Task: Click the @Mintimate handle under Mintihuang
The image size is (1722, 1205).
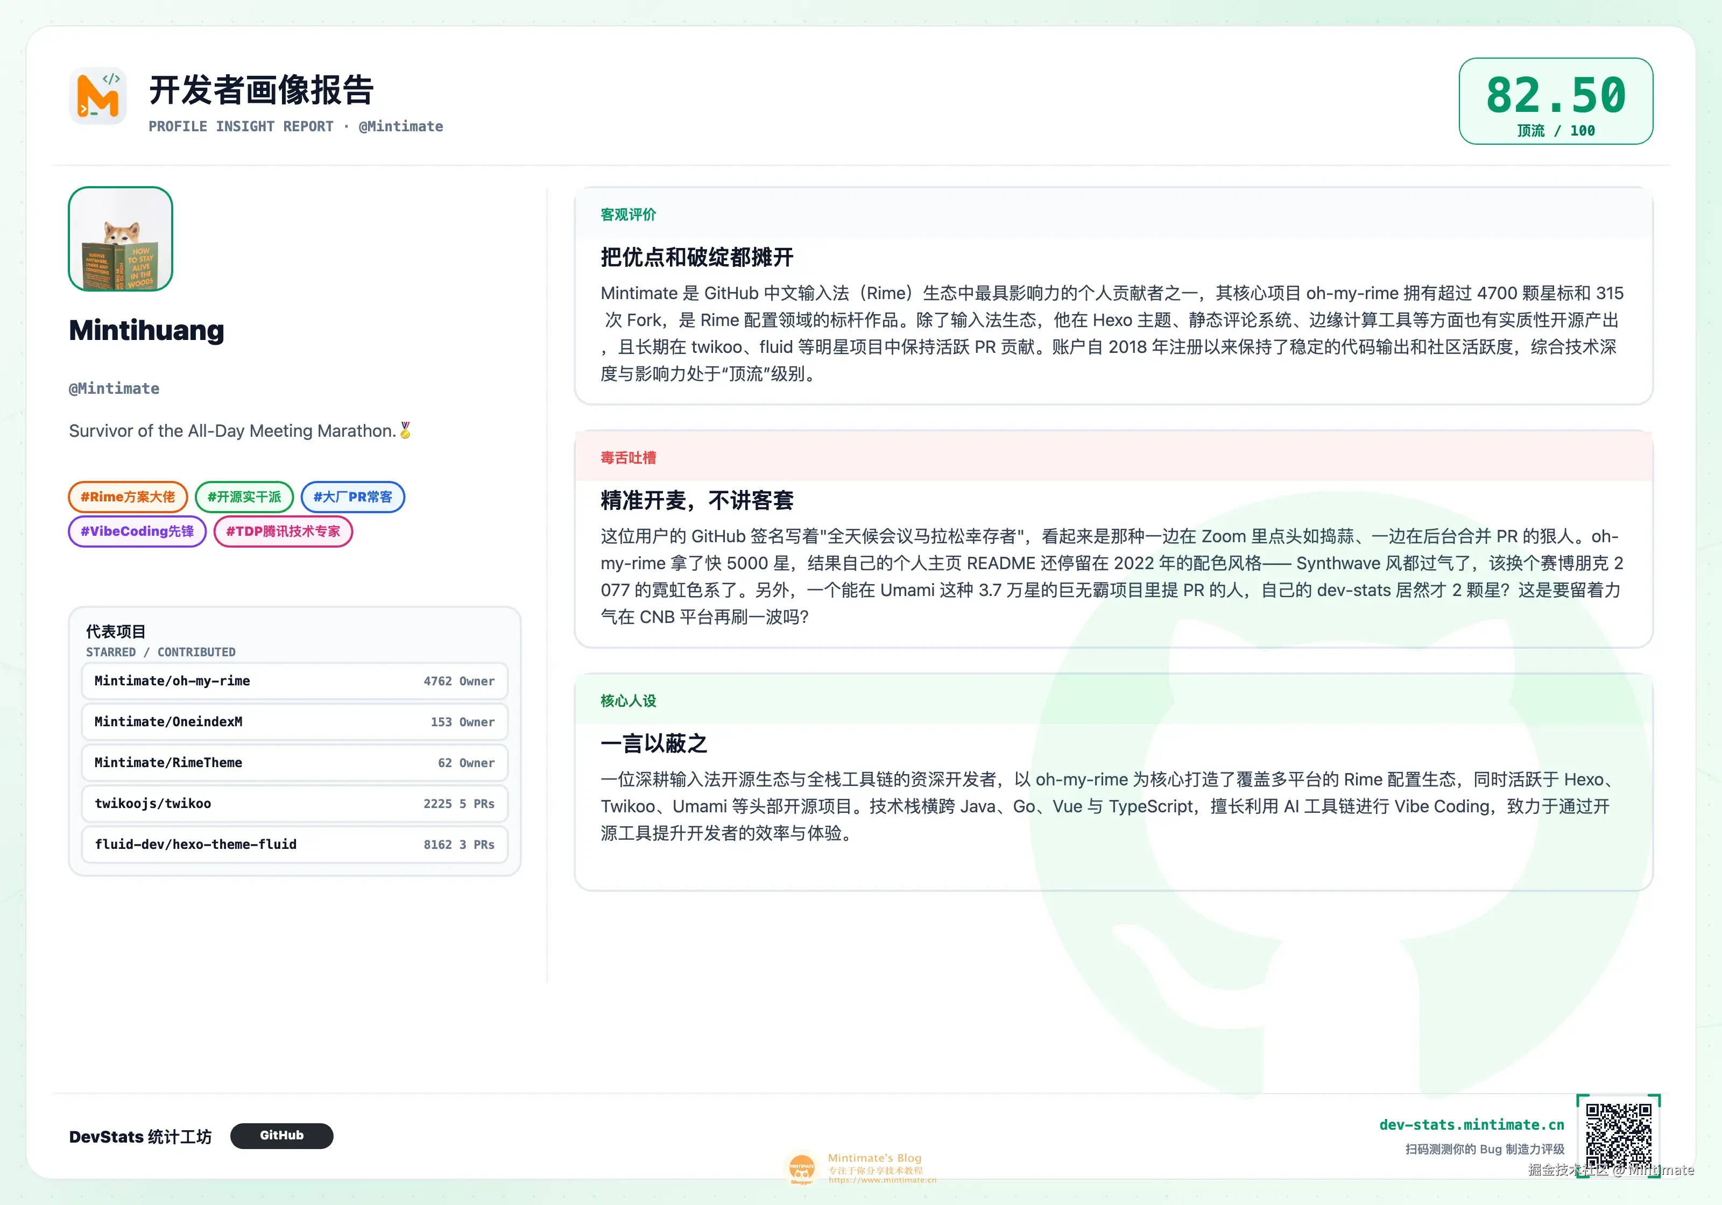Action: (x=114, y=388)
